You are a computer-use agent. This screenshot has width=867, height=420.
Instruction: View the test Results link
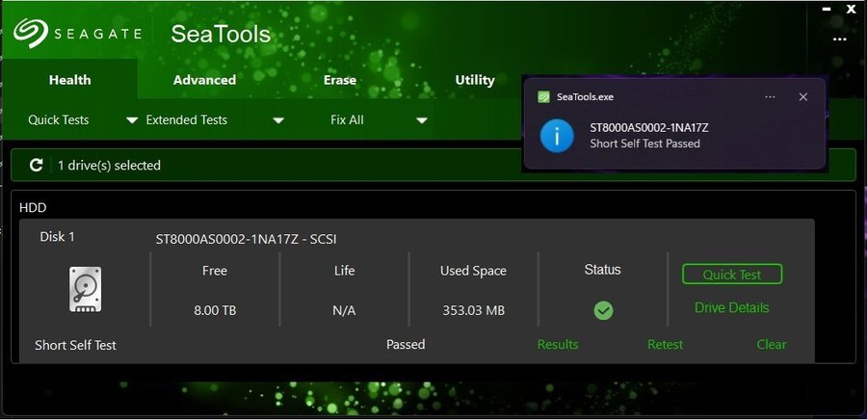coord(558,344)
